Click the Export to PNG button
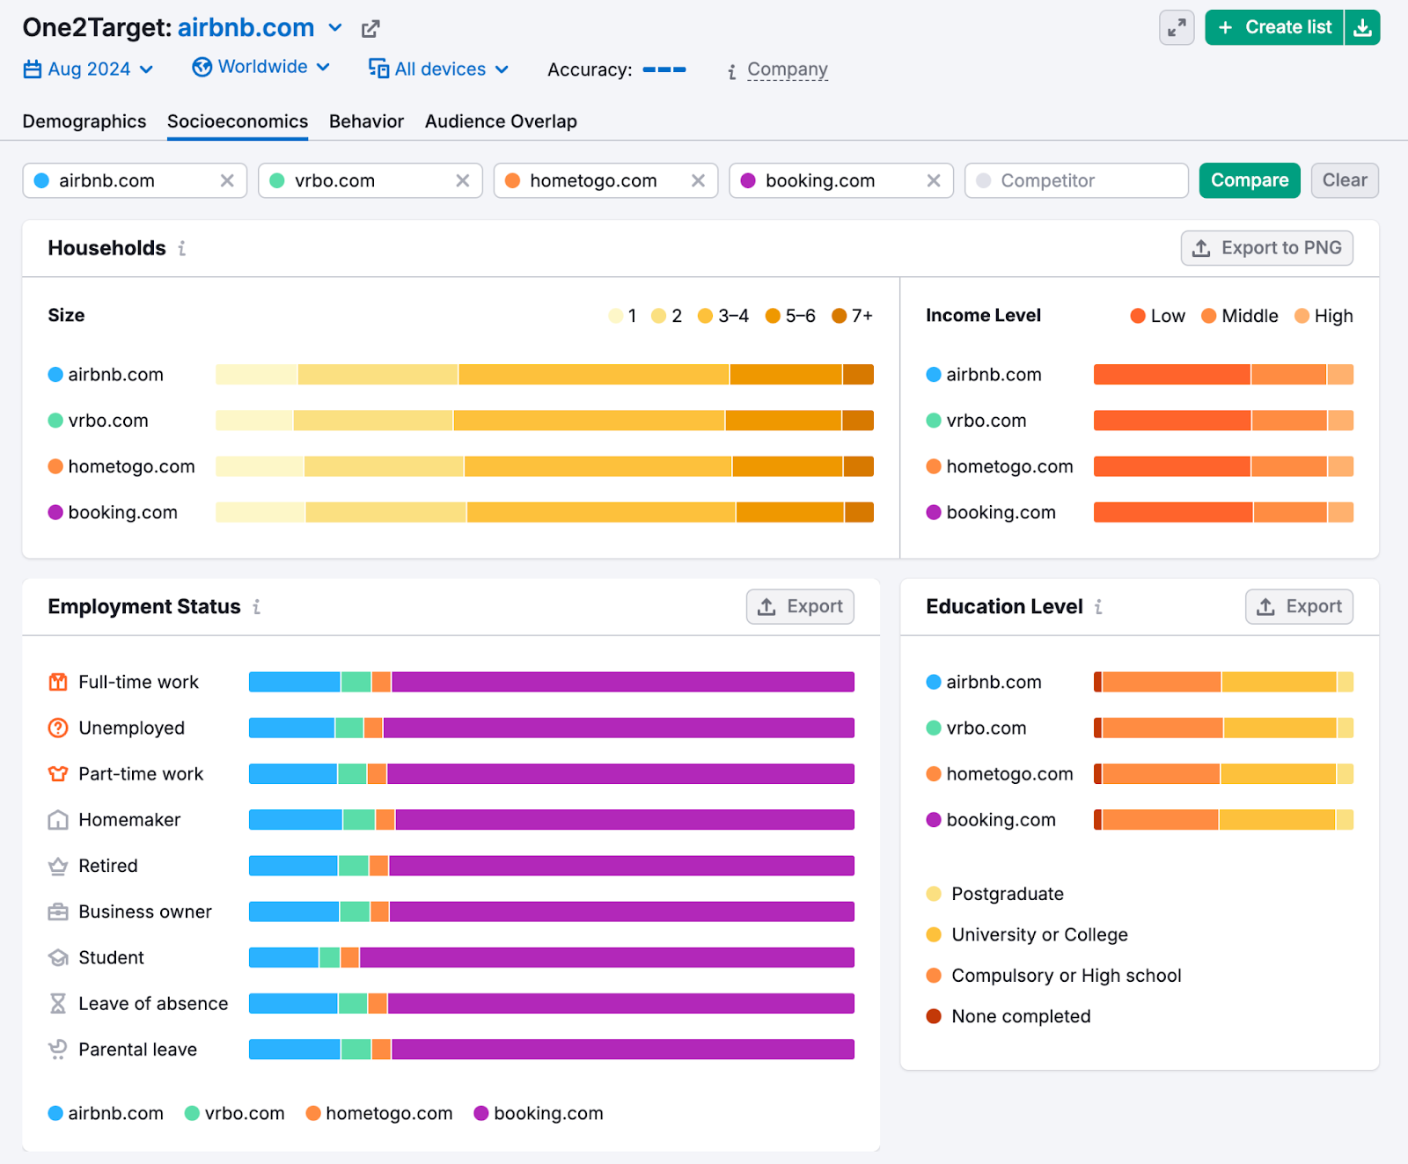This screenshot has height=1164, width=1408. 1267,248
